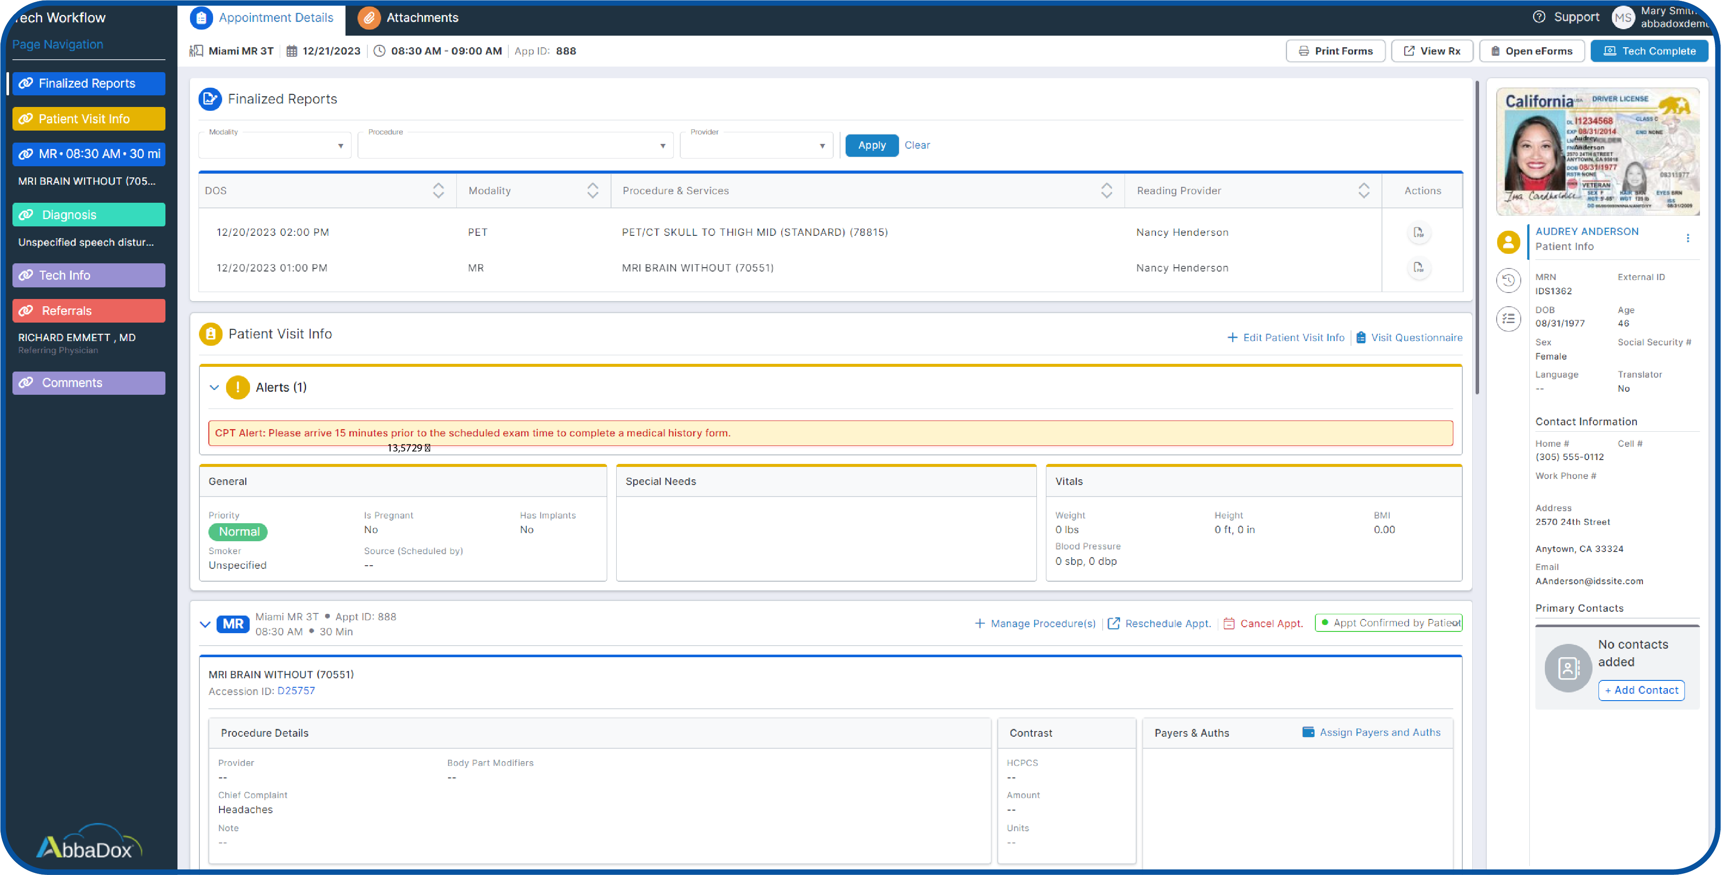
Task: Collapse the Alerts section
Action: coord(214,387)
